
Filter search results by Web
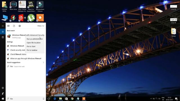coord(20,26)
